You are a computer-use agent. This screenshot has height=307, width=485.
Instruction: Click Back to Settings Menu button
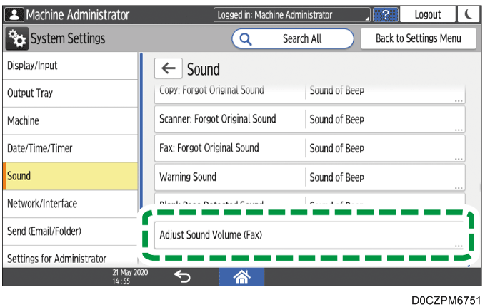click(x=418, y=39)
